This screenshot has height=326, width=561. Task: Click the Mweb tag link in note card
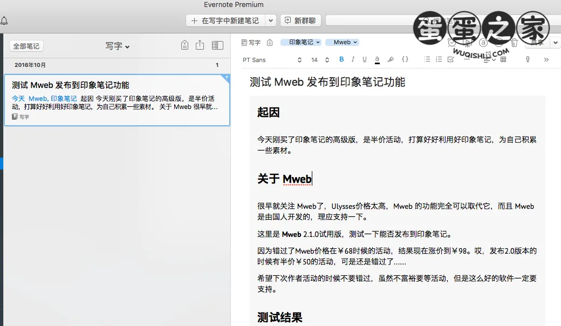coord(38,98)
